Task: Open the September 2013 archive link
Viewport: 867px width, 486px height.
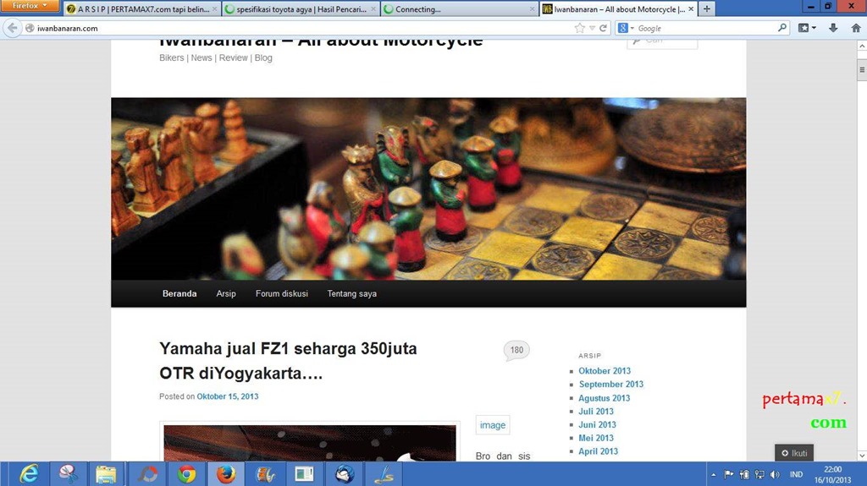Action: (x=610, y=384)
